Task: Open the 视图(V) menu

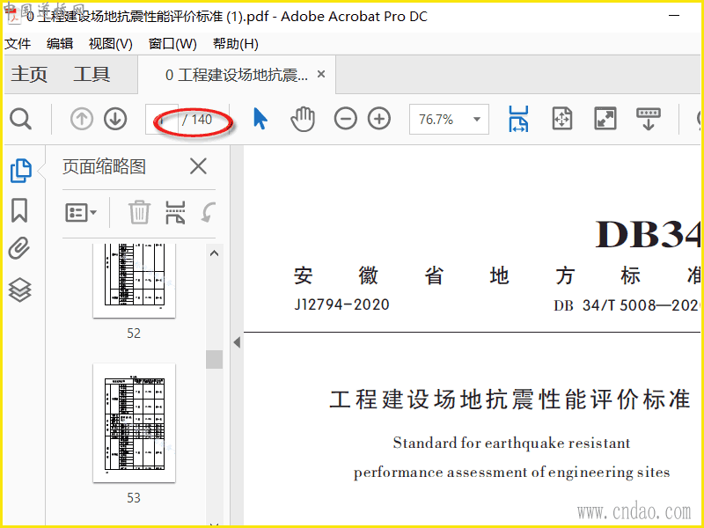Action: point(111,43)
